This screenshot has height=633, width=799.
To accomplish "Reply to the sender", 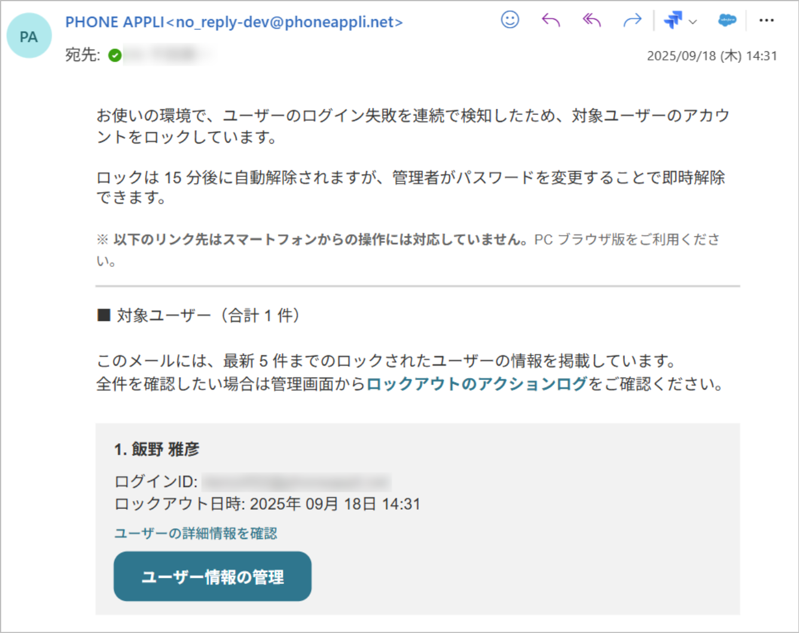I will pyautogui.click(x=550, y=20).
